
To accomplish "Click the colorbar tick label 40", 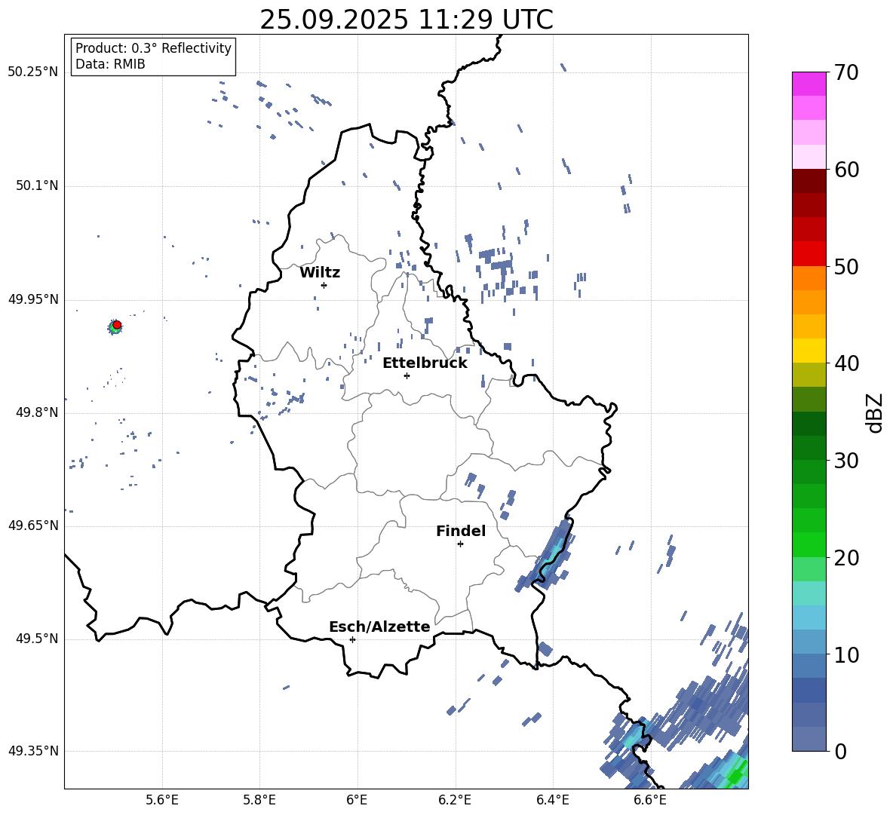I will click(845, 363).
